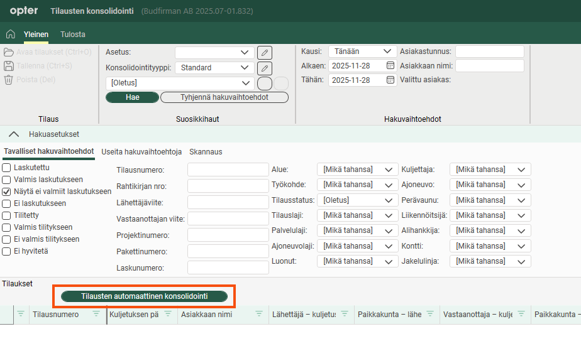Viewport: 581px width, 351px height.
Task: Click the Hae search button
Action: point(132,97)
